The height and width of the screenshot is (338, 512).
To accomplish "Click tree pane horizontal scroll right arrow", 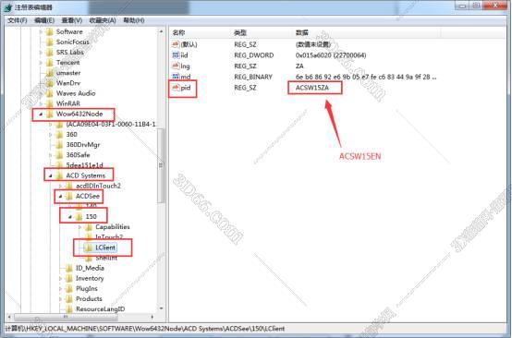I will coord(152,317).
